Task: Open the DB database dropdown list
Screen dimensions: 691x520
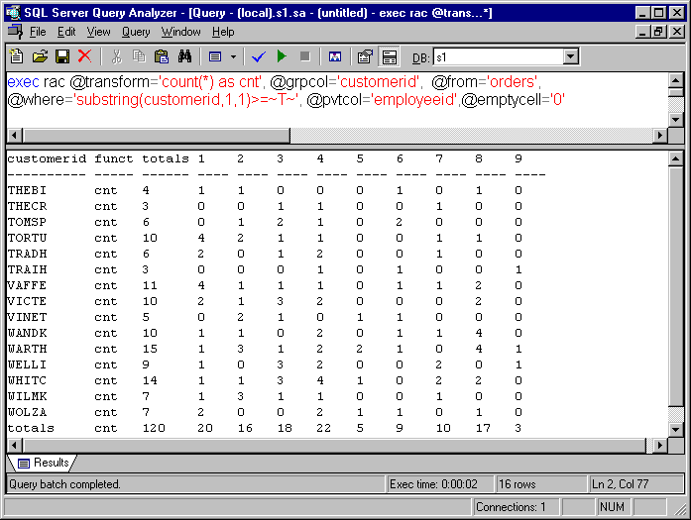Action: pos(570,56)
